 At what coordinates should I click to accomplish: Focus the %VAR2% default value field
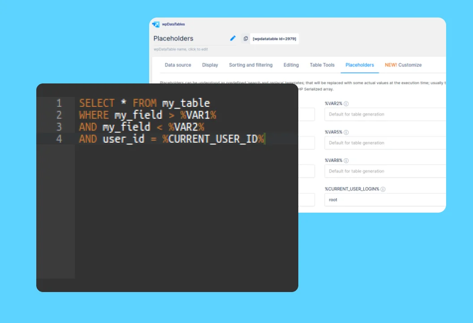pyautogui.click(x=385, y=114)
